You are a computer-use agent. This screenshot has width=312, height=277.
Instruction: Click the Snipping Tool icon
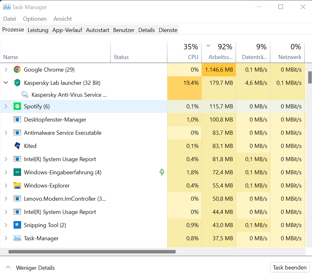(x=17, y=225)
